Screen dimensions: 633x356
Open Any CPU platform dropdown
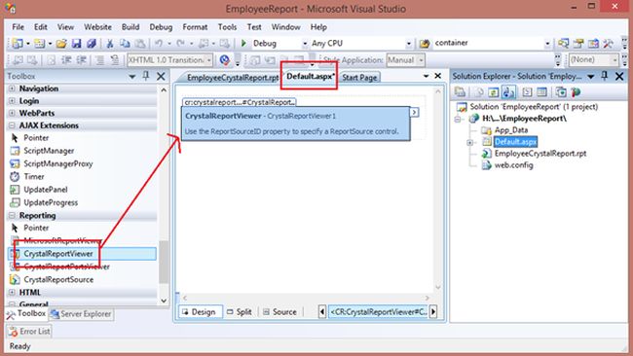pyautogui.click(x=409, y=43)
